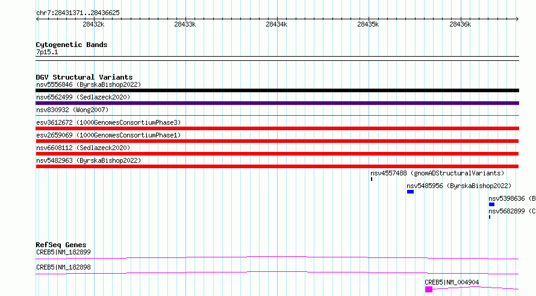This screenshot has width=536, height=296.
Task: Click nsv5485956 (ByrskaBishop2022) label
Action: point(459,186)
